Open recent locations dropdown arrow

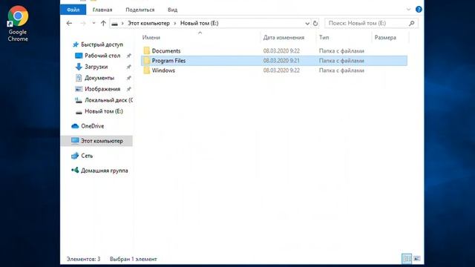(94, 23)
